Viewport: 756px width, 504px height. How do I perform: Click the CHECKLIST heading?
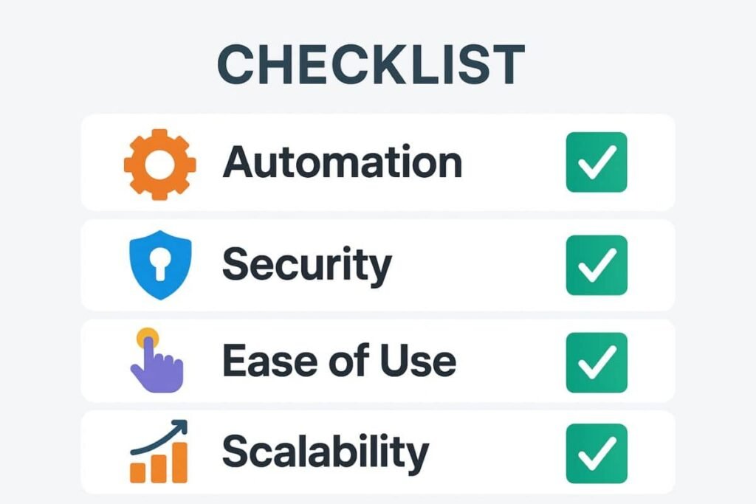[371, 65]
